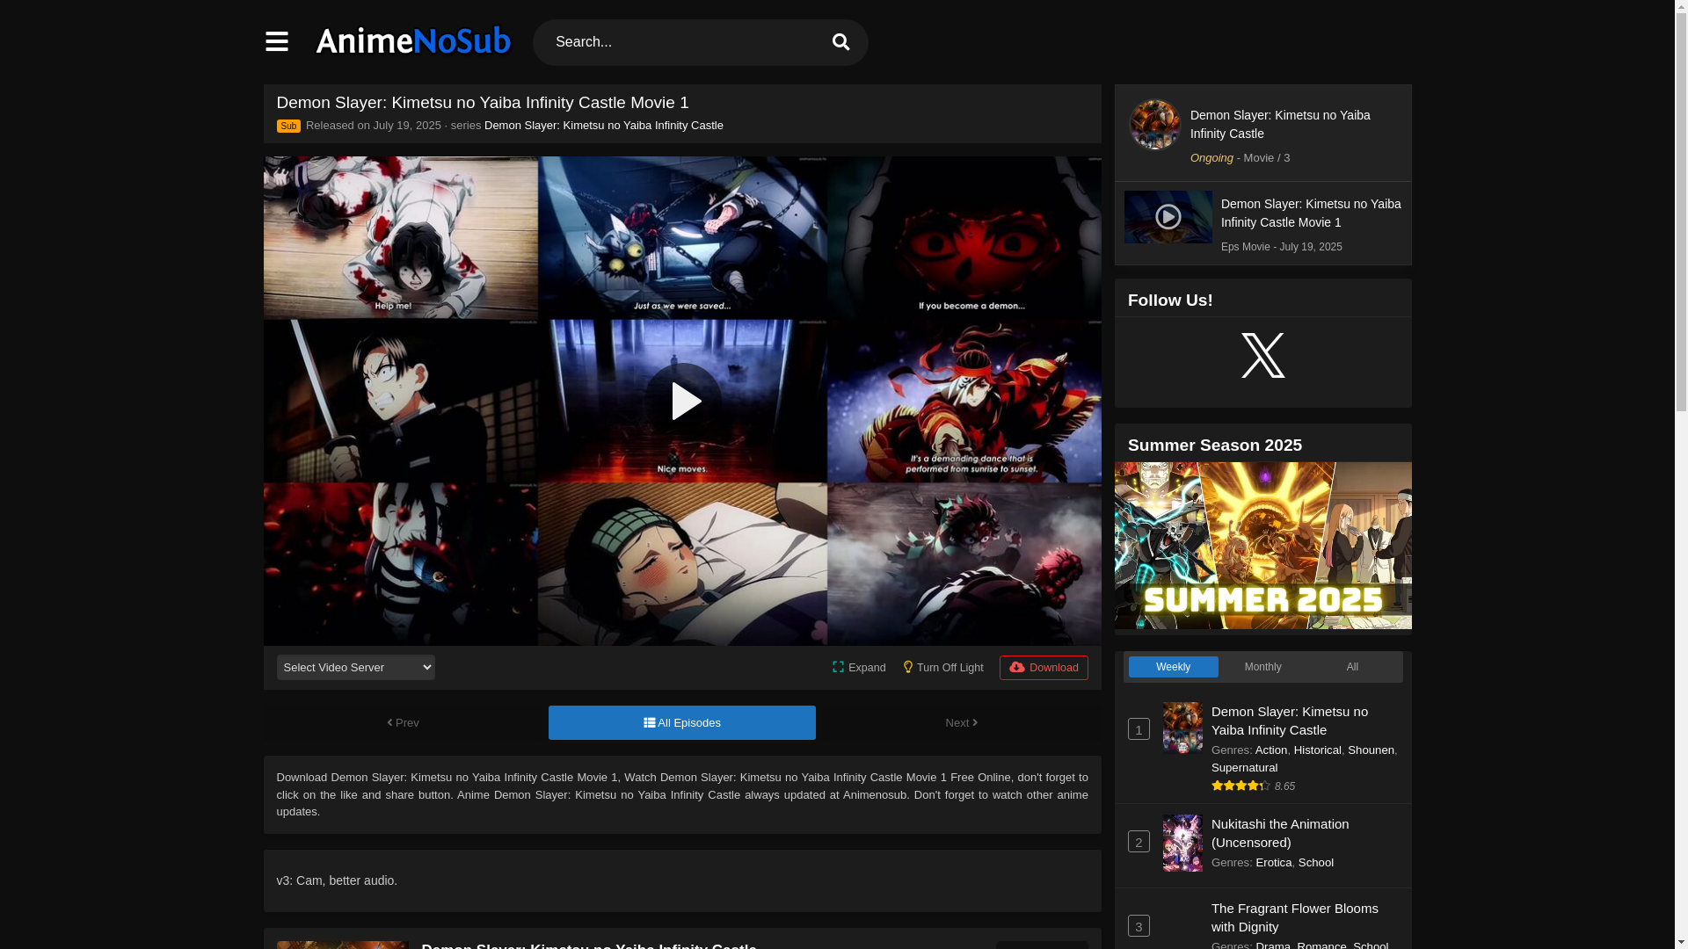The width and height of the screenshot is (1688, 949).
Task: Click the Ongoing status label
Action: click(x=1211, y=158)
